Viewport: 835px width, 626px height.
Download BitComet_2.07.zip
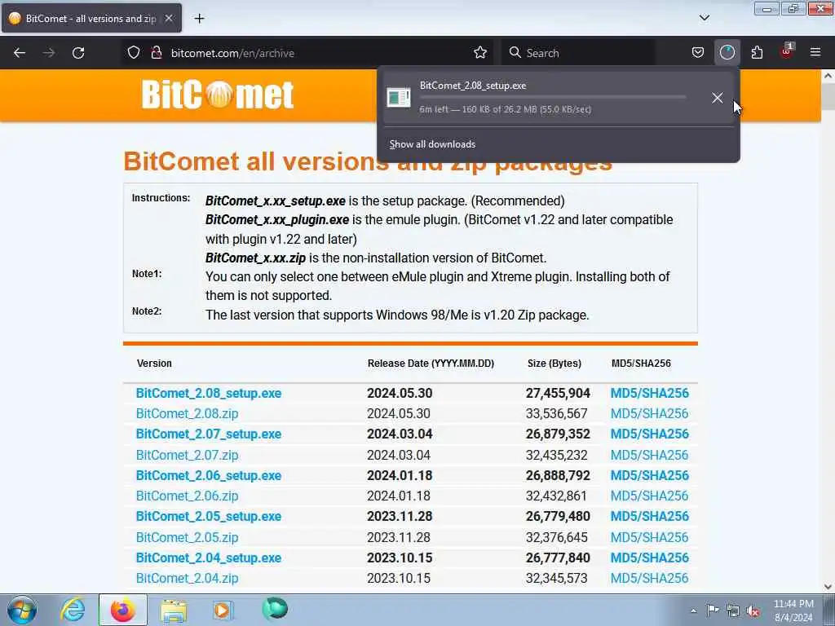tap(187, 455)
